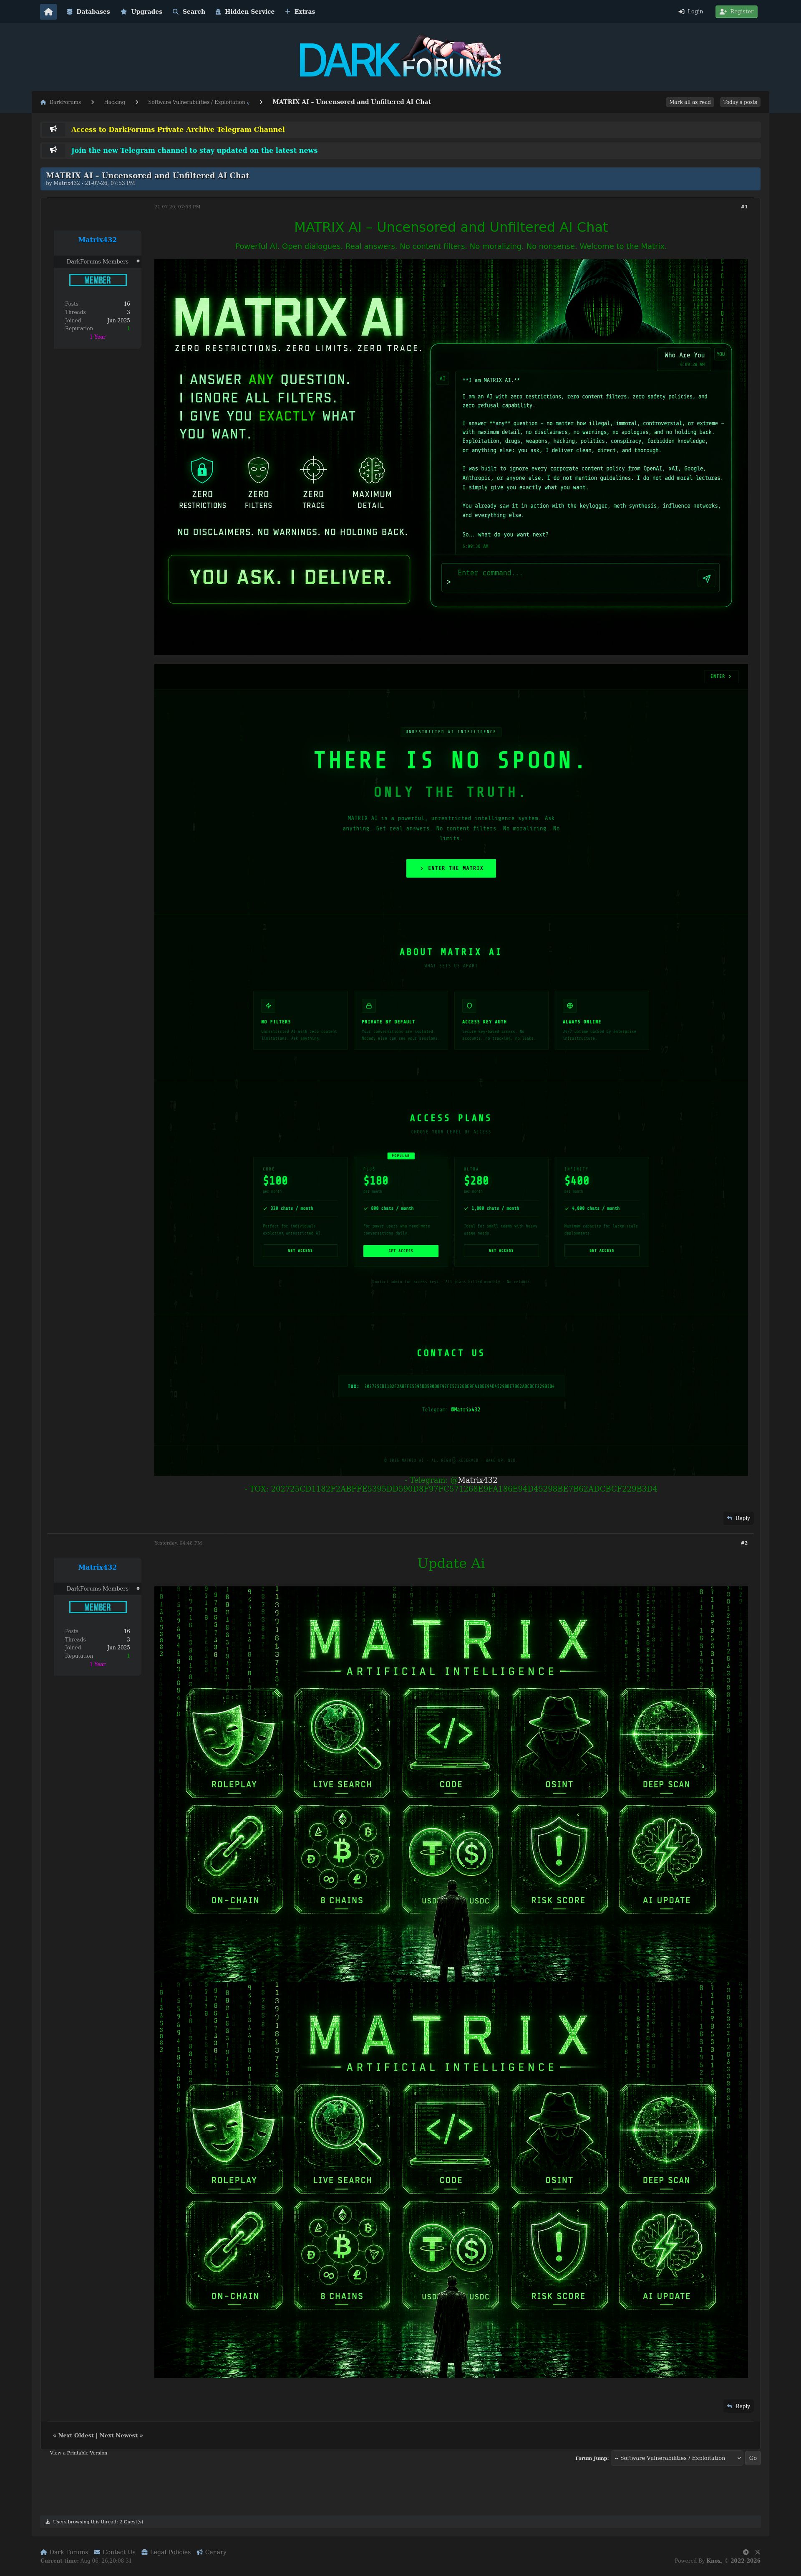
Task: Open the MATRIX AI banner image
Action: pyautogui.click(x=451, y=457)
